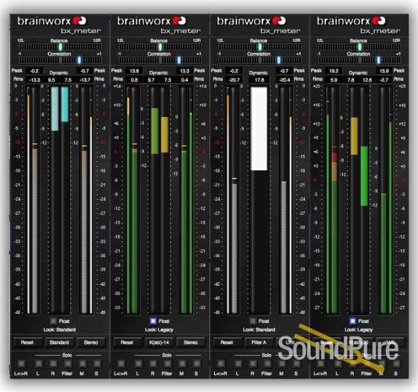The height and width of the screenshot is (392, 418).
Task: Click Look: Legacy label in the K(atz)-14 meter
Action: coord(159,330)
